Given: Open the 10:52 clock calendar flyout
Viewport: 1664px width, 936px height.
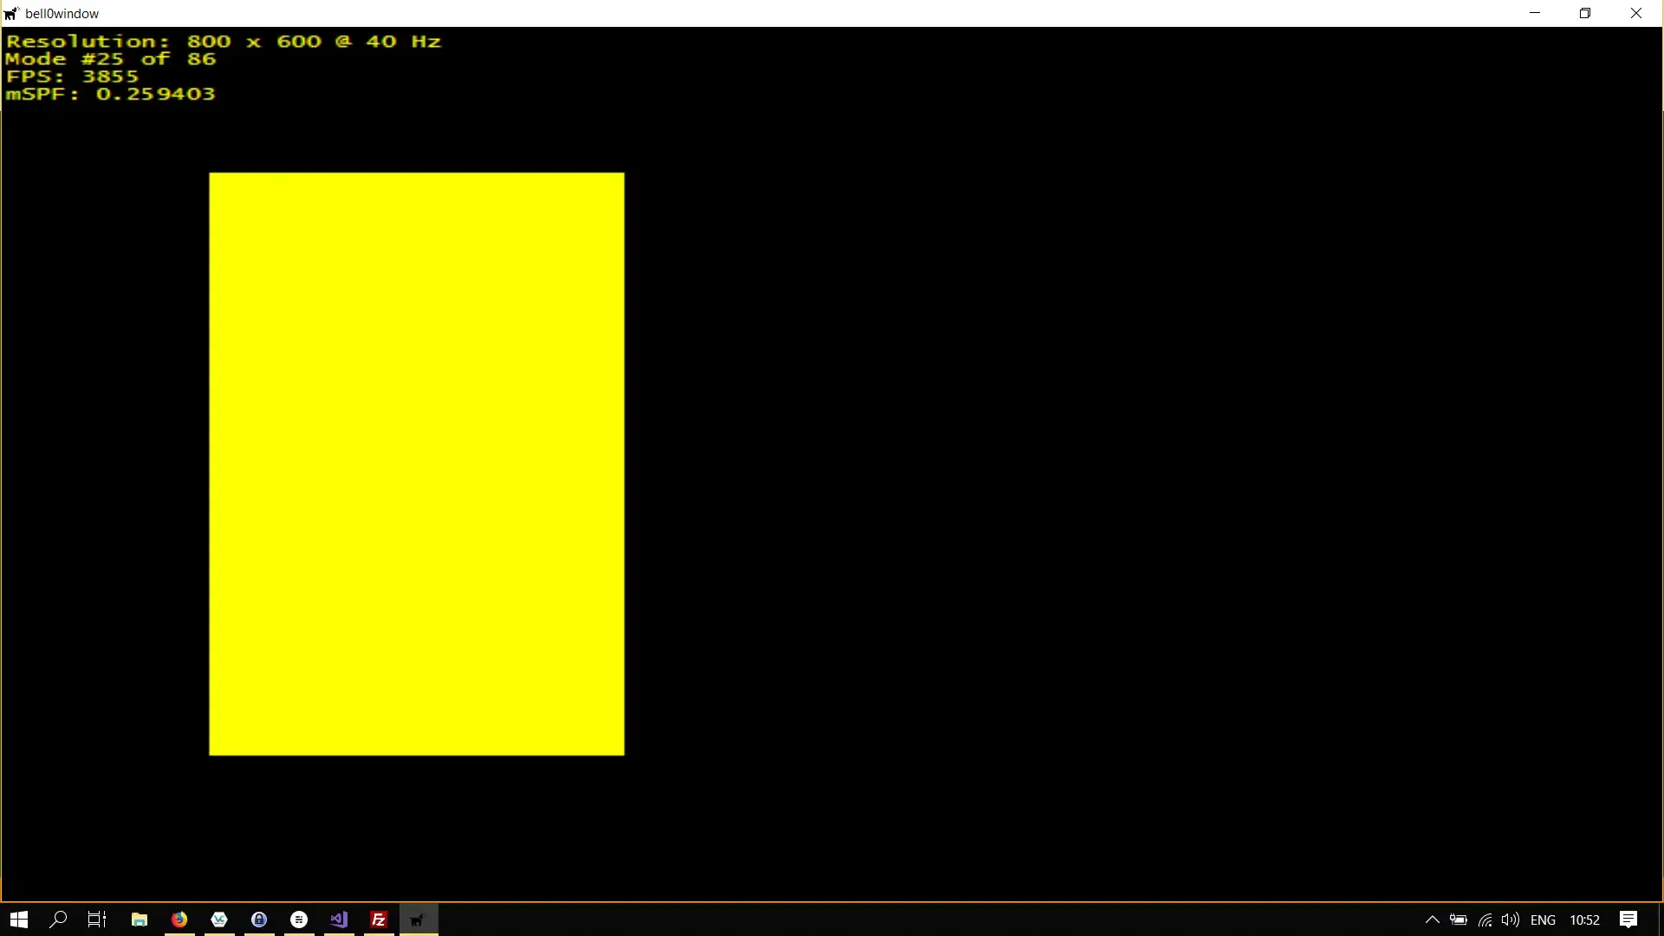Looking at the screenshot, I should 1584,920.
